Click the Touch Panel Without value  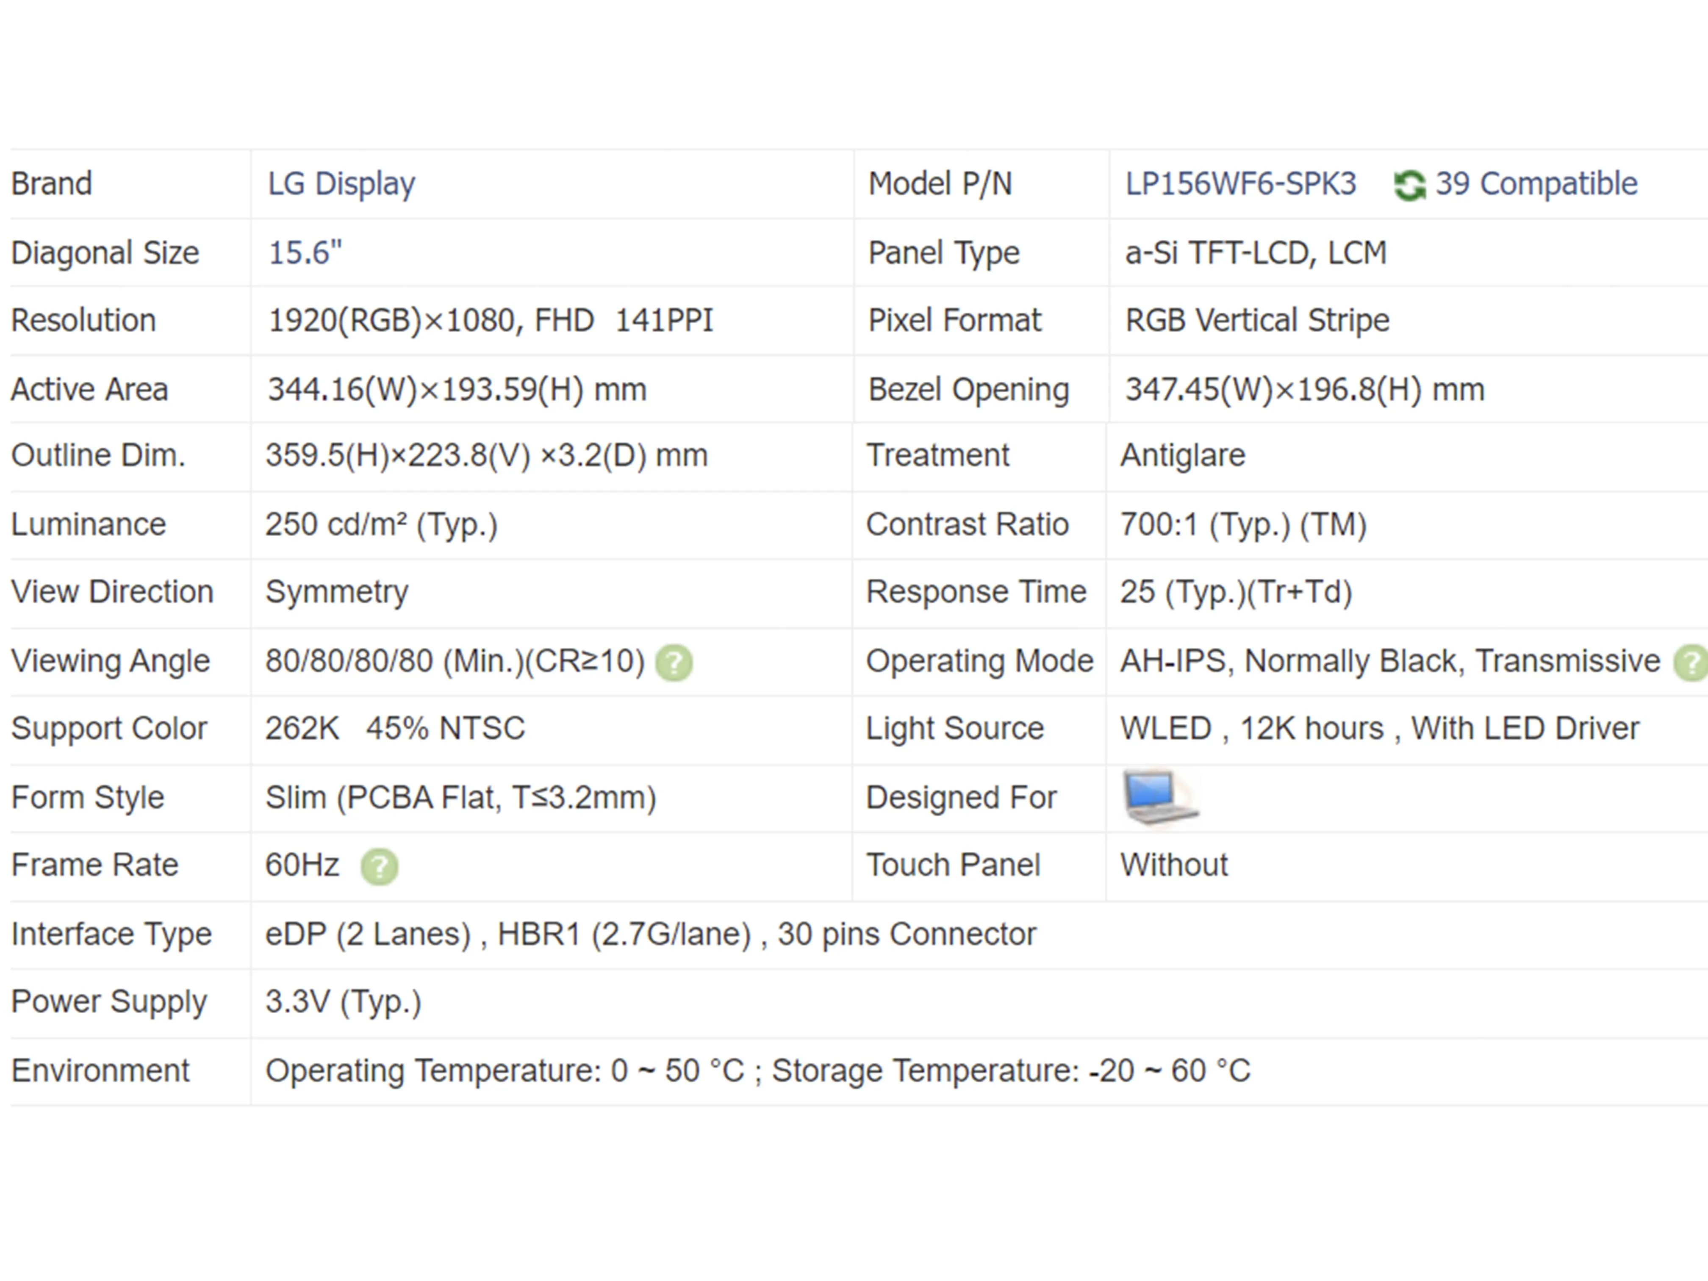1174,865
